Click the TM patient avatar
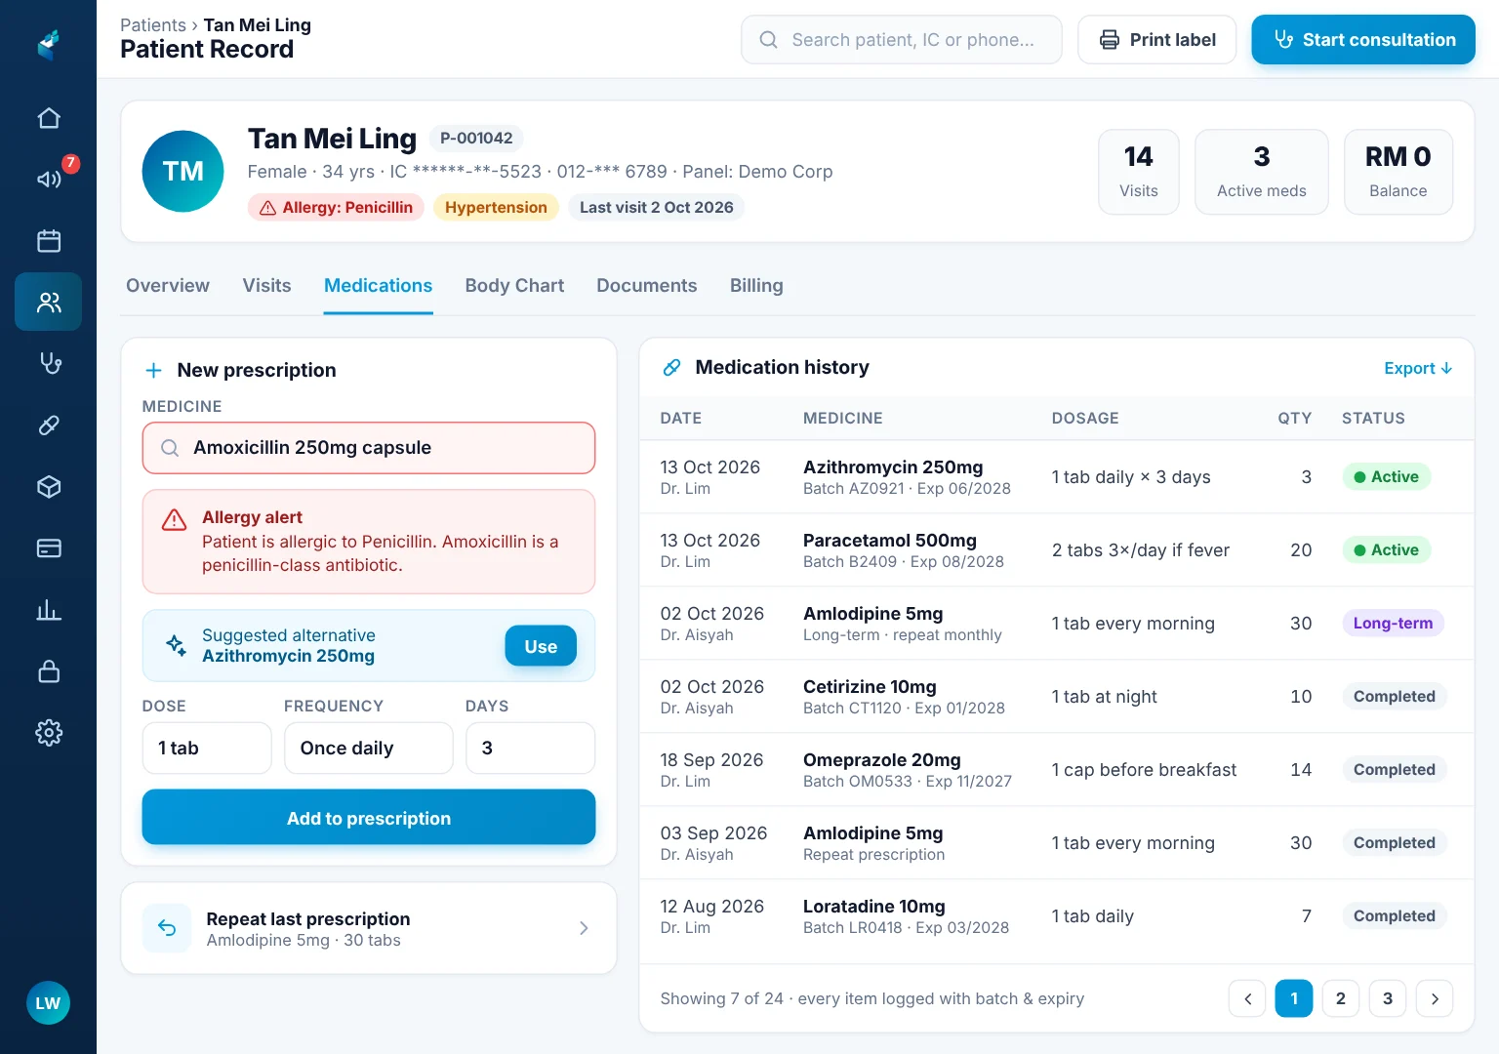Screen dimensions: 1499x1054 (x=183, y=171)
